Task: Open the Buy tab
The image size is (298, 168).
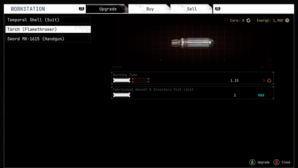Action: click(x=150, y=9)
